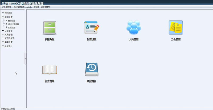Select 管理权限 under 采购设置

[x=12, y=21]
